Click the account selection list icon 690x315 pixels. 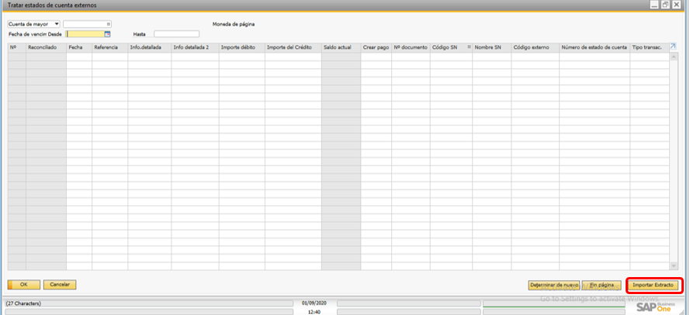108,24
